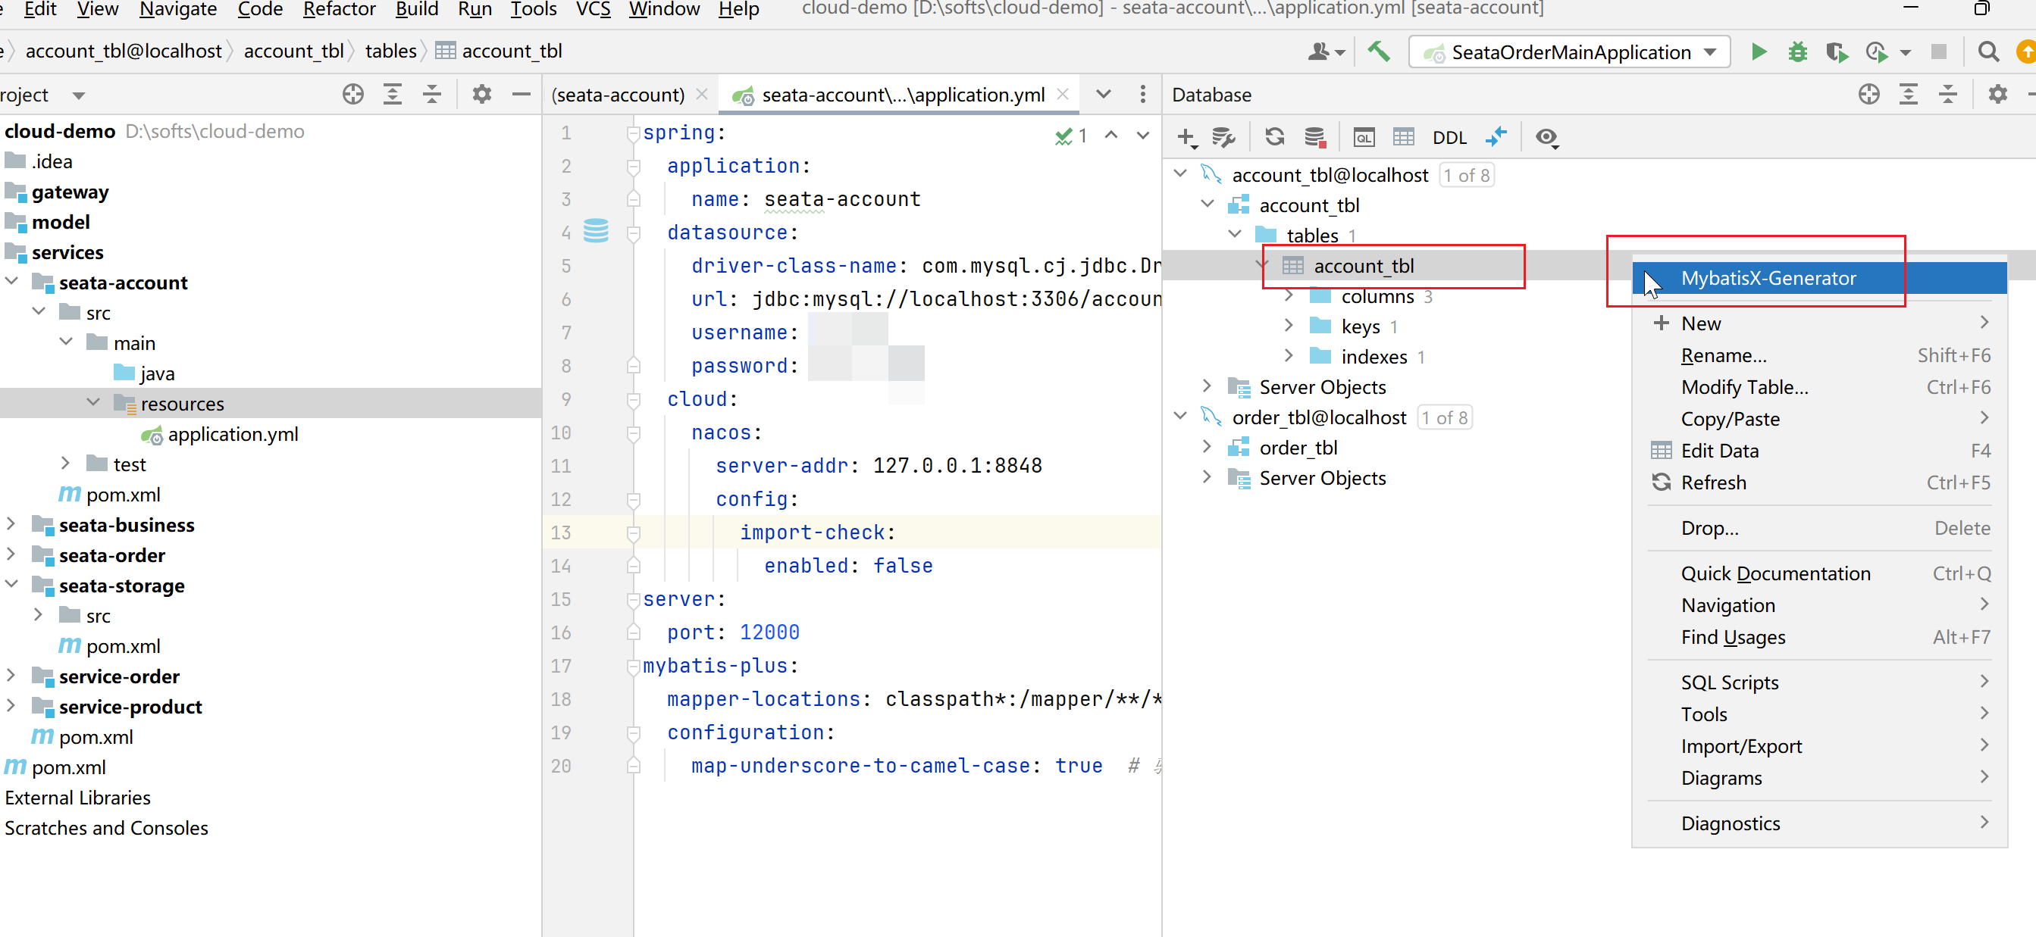The image size is (2036, 937).
Task: Click the red stacked database disconnect icon
Action: click(x=1315, y=137)
